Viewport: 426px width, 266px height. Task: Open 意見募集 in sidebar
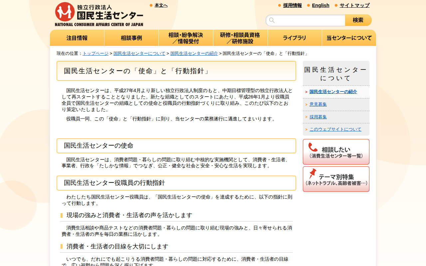(x=318, y=104)
